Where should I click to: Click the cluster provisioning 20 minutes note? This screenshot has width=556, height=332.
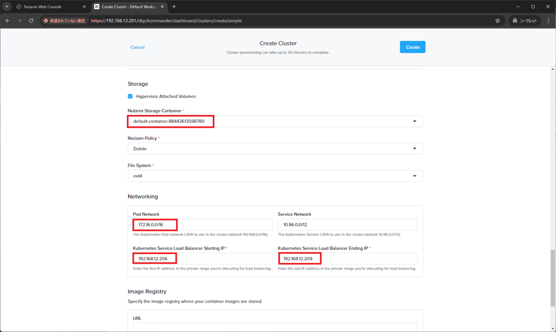click(x=278, y=52)
